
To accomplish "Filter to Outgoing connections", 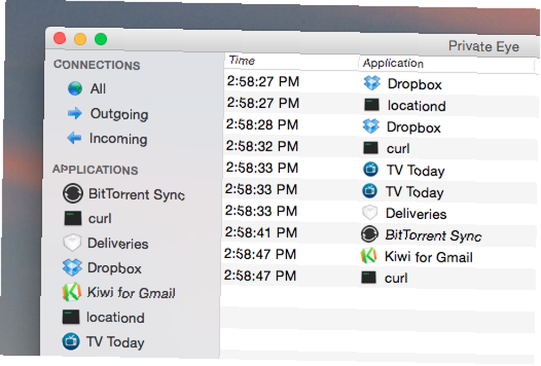I will [x=119, y=114].
